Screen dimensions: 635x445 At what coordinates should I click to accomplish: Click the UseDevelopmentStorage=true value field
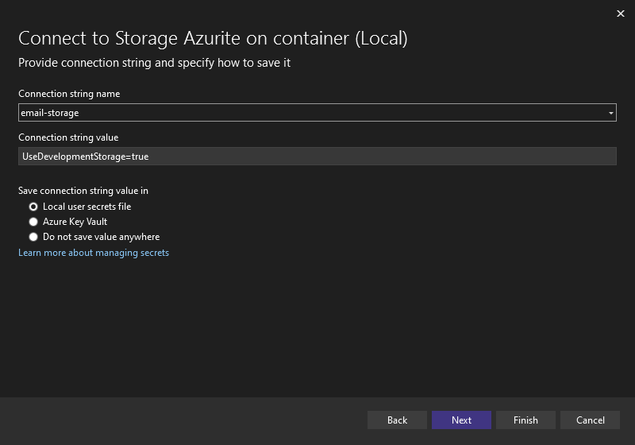(x=317, y=157)
